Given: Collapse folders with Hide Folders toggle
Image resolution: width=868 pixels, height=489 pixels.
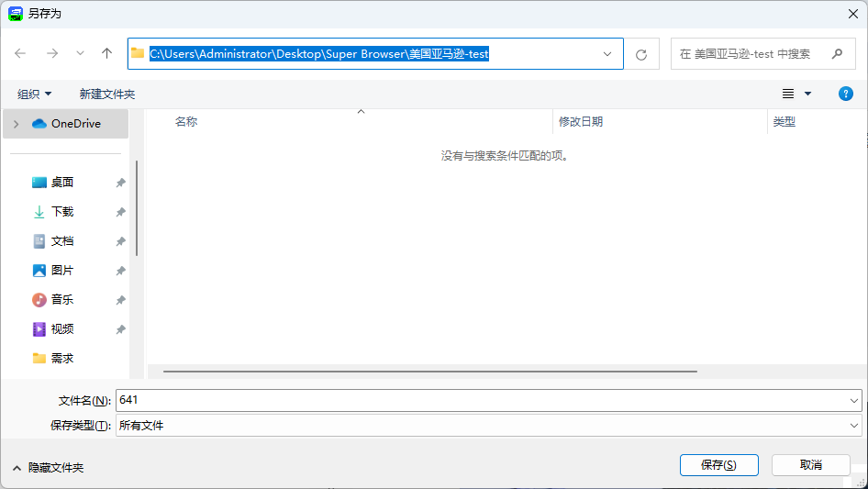Looking at the screenshot, I should (x=48, y=468).
